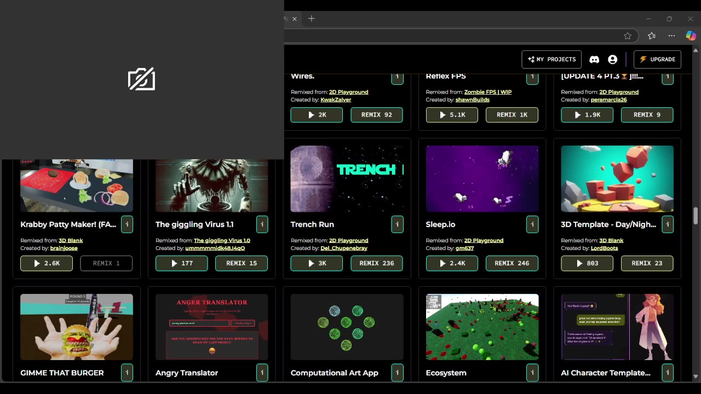Show info for Ecosystem
The width and height of the screenshot is (701, 394).
(x=532, y=372)
